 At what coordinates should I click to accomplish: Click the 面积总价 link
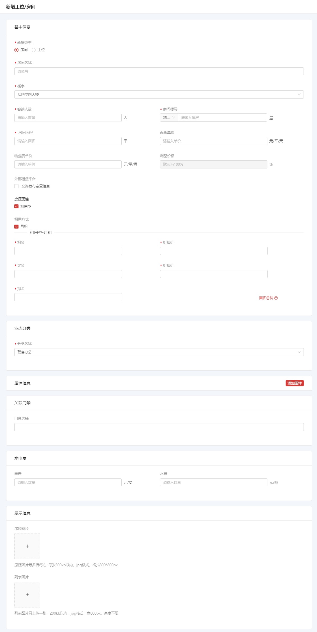pos(266,298)
